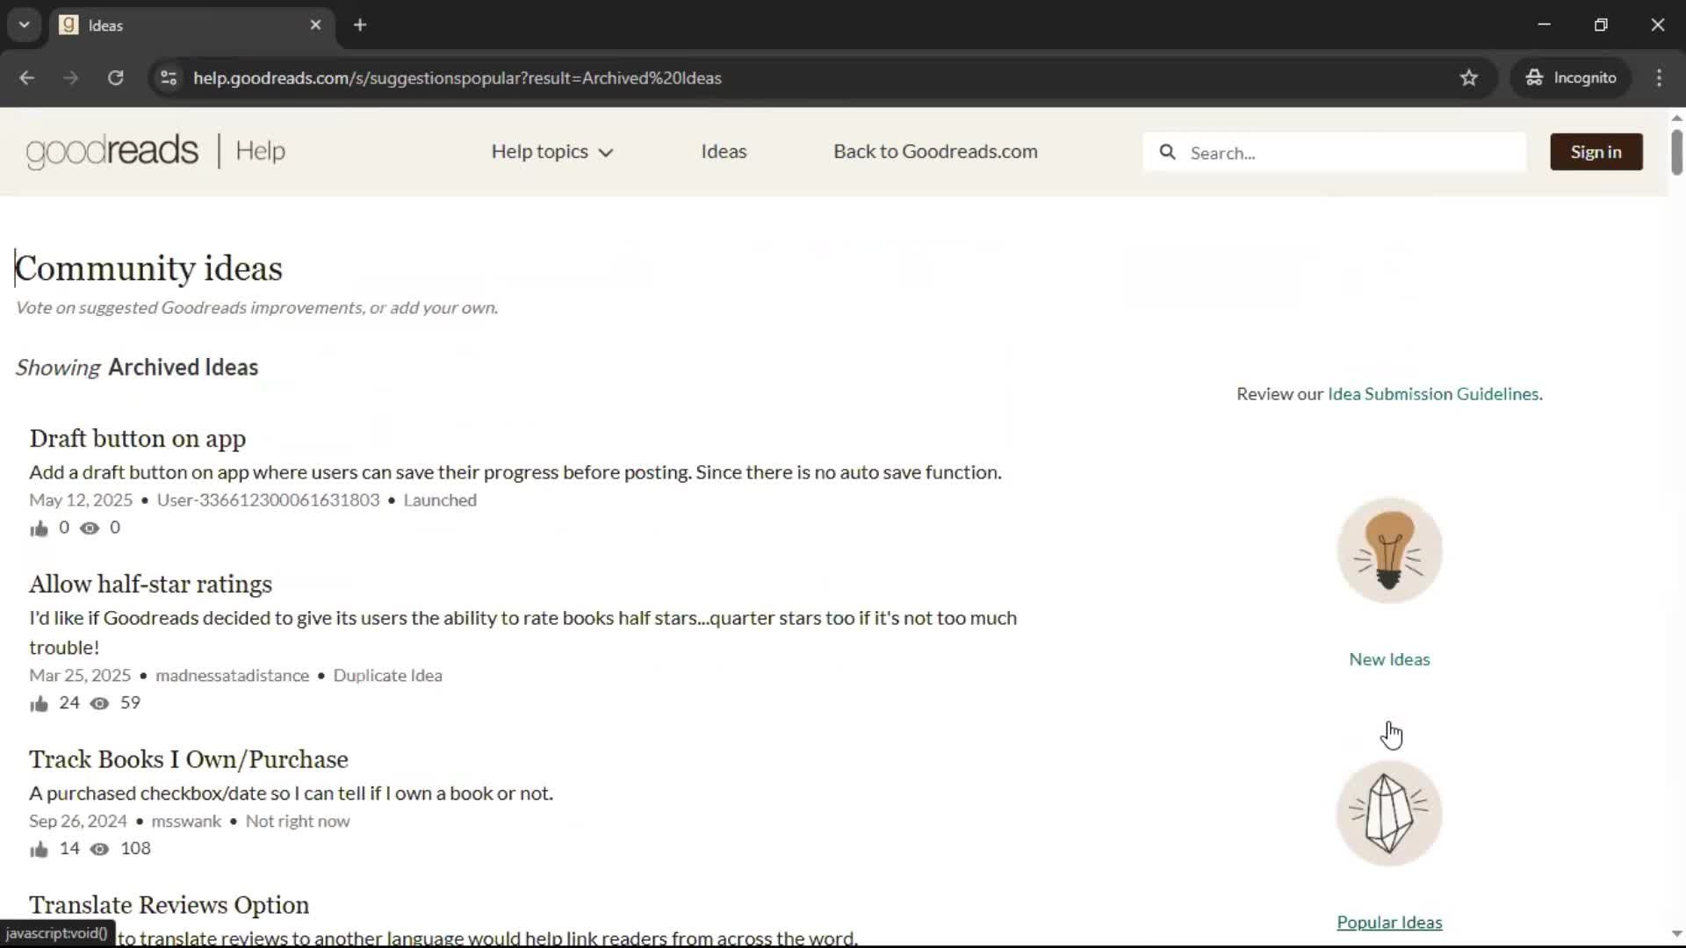Click thumbs-up icon on Track Books idea

pos(39,850)
